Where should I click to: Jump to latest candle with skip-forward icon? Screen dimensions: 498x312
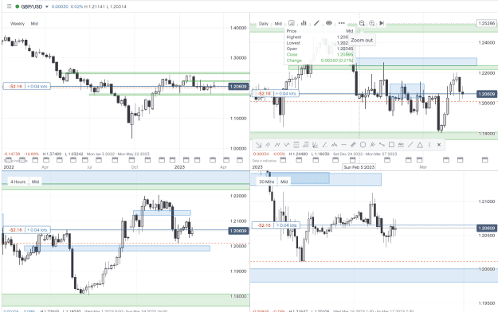382,23
